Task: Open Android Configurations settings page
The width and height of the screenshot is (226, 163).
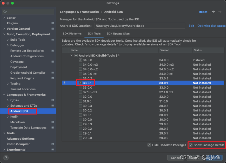Action: pyautogui.click(x=27, y=56)
